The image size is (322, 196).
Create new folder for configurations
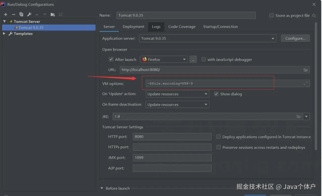coord(53,14)
